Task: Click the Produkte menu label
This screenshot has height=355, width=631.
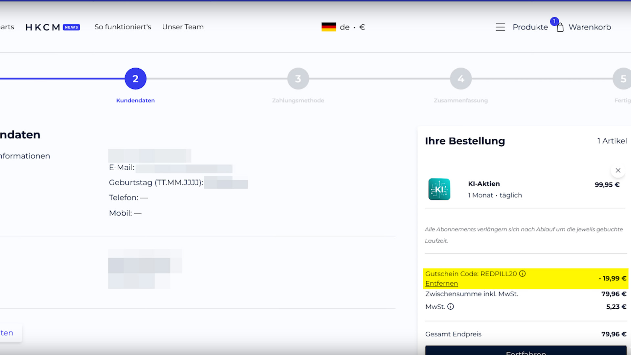Action: 530,27
